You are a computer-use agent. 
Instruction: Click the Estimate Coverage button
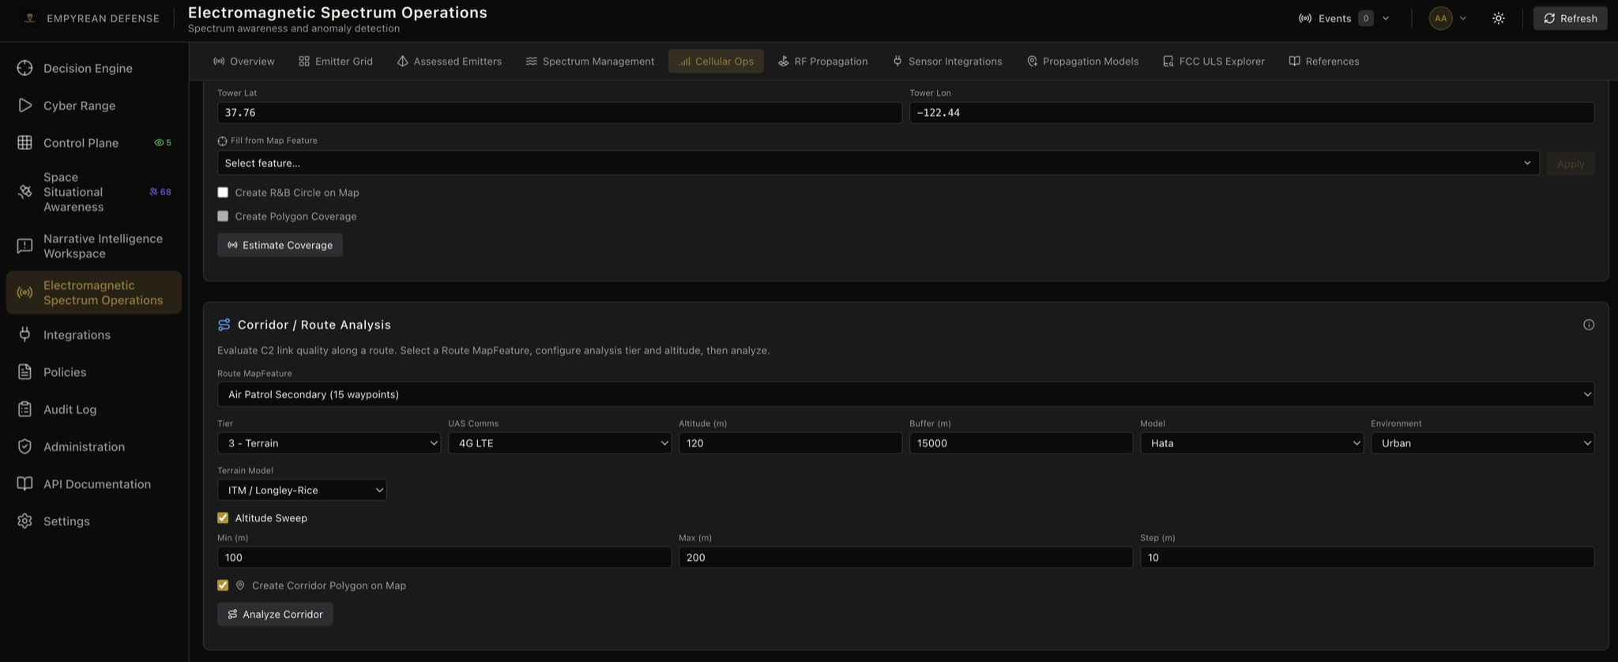click(280, 245)
